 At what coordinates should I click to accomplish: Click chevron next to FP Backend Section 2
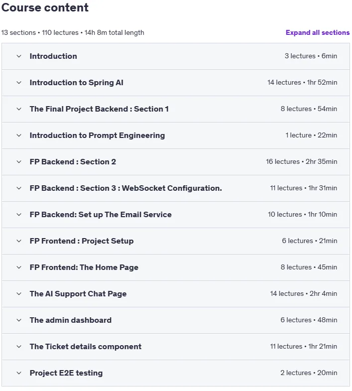tap(19, 162)
